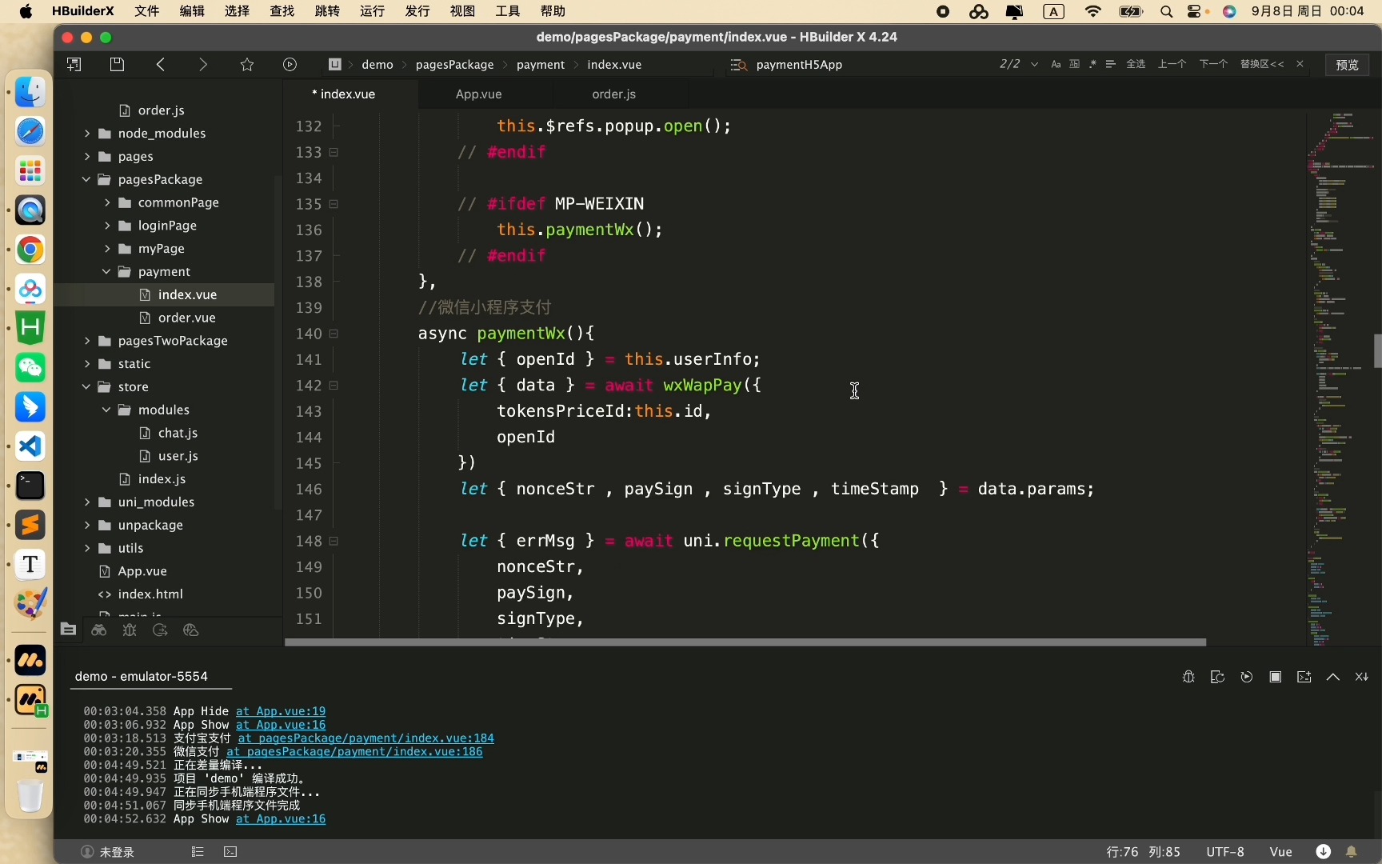Toggle case-sensitive Aa search option
The width and height of the screenshot is (1382, 864).
pyautogui.click(x=1056, y=65)
